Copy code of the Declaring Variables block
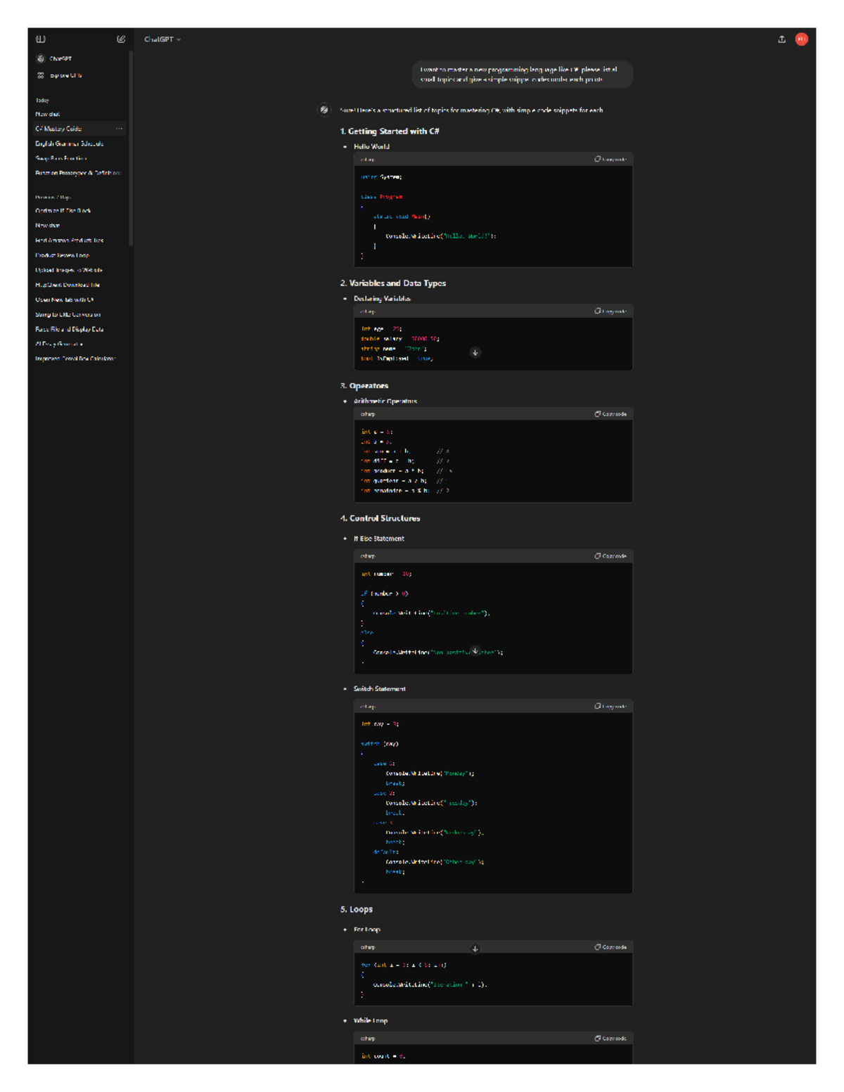844x1092 pixels. click(610, 311)
